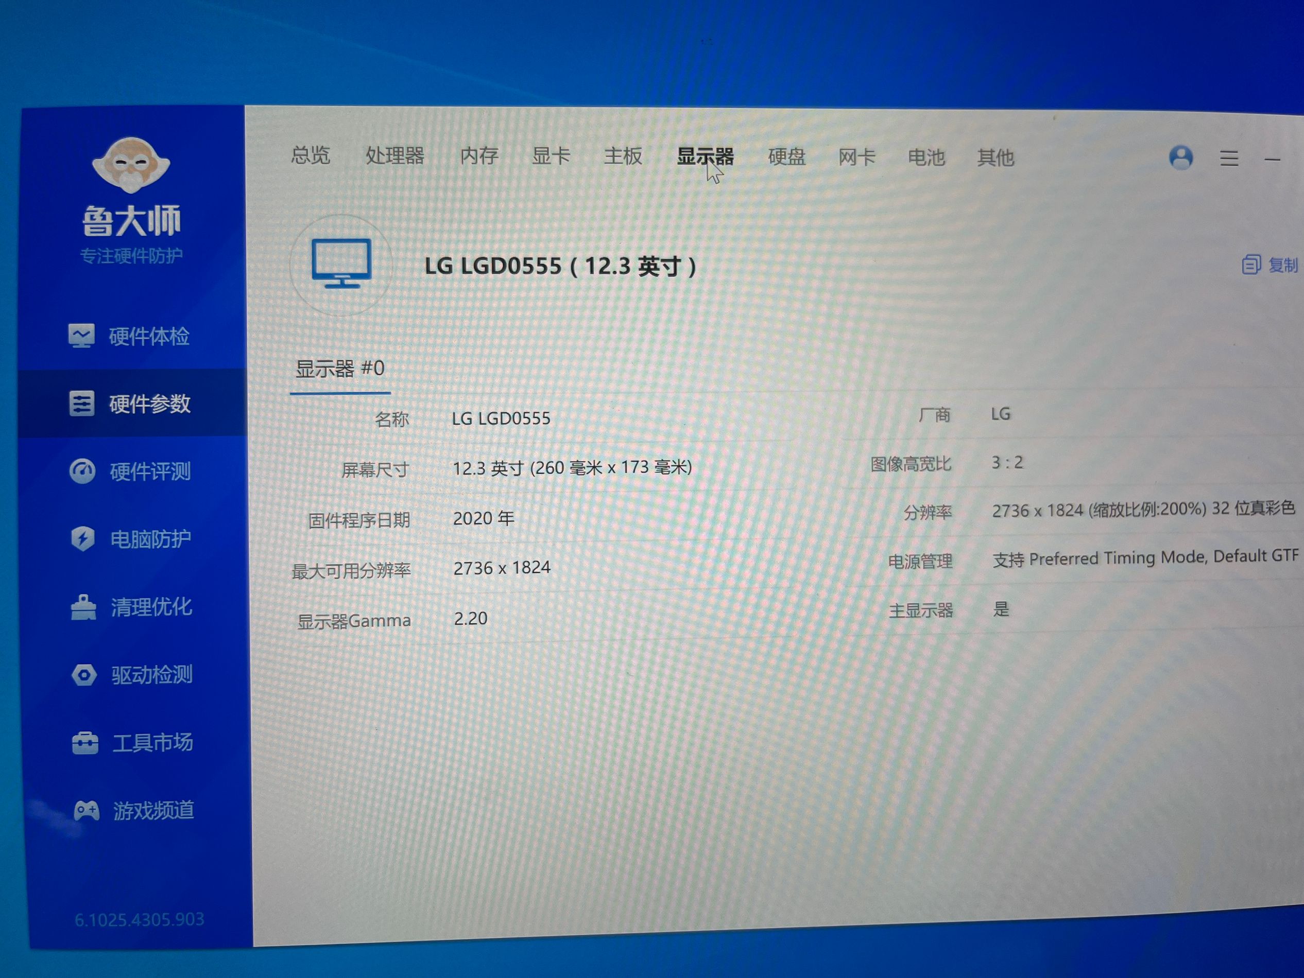
Task: Click the copy icon beside 复制
Action: click(1251, 265)
